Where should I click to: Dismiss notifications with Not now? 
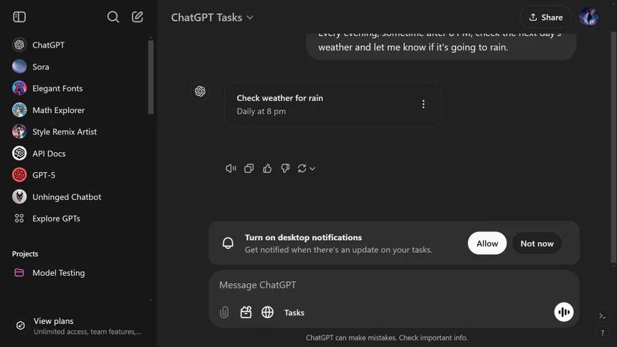click(x=537, y=243)
